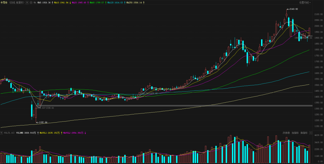Image resolution: width=324 pixels, height=164 pixels.
Task: Click the 1182.64 low price marker
Action: [43, 122]
